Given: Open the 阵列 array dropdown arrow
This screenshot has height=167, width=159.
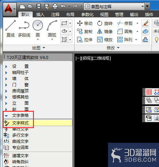Looking at the screenshot, I should (x=136, y=40).
